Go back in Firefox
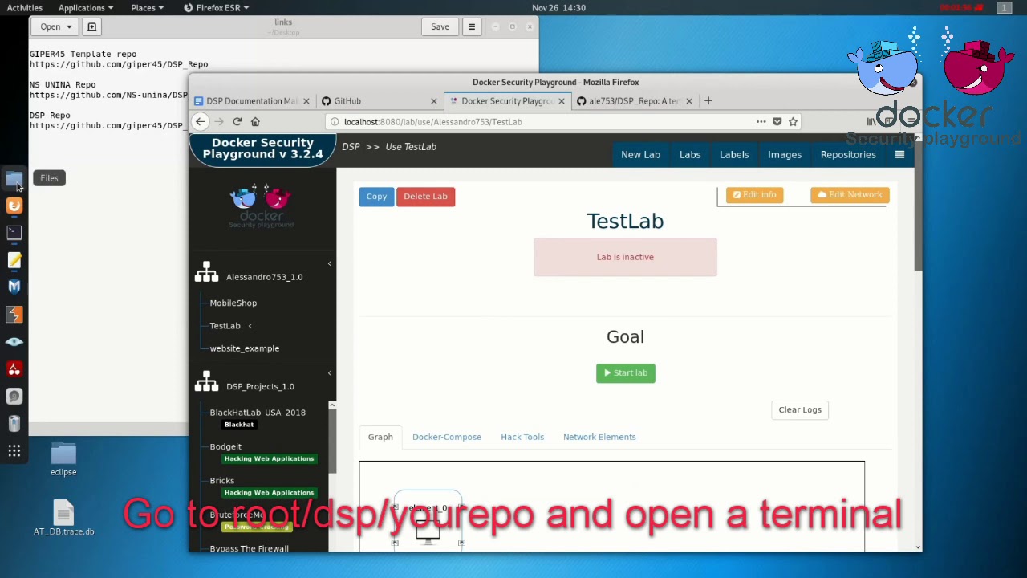This screenshot has width=1027, height=578. pyautogui.click(x=200, y=121)
